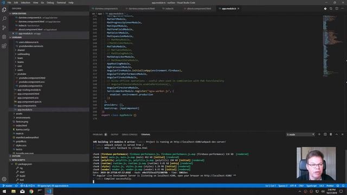Close the terminal panel with the X
Image resolution: width=347 pixels, height=195 pixels.
point(342,134)
